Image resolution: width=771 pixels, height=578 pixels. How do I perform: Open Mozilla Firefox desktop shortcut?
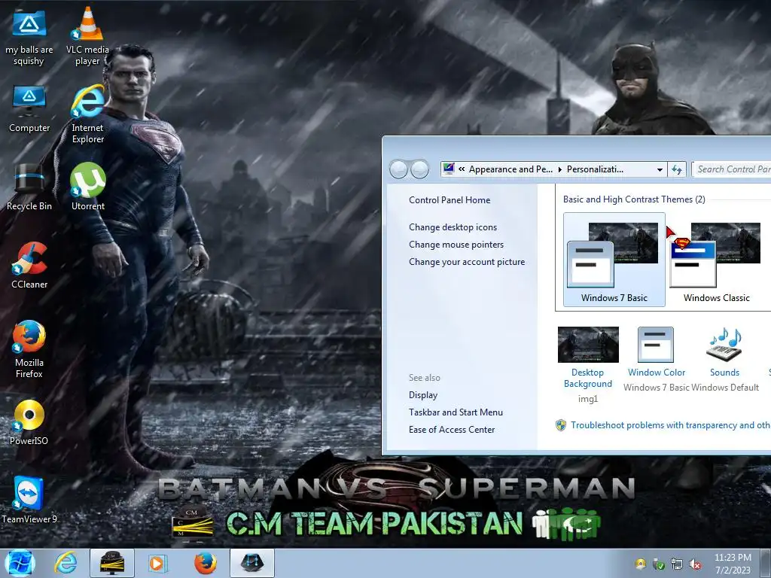point(29,349)
